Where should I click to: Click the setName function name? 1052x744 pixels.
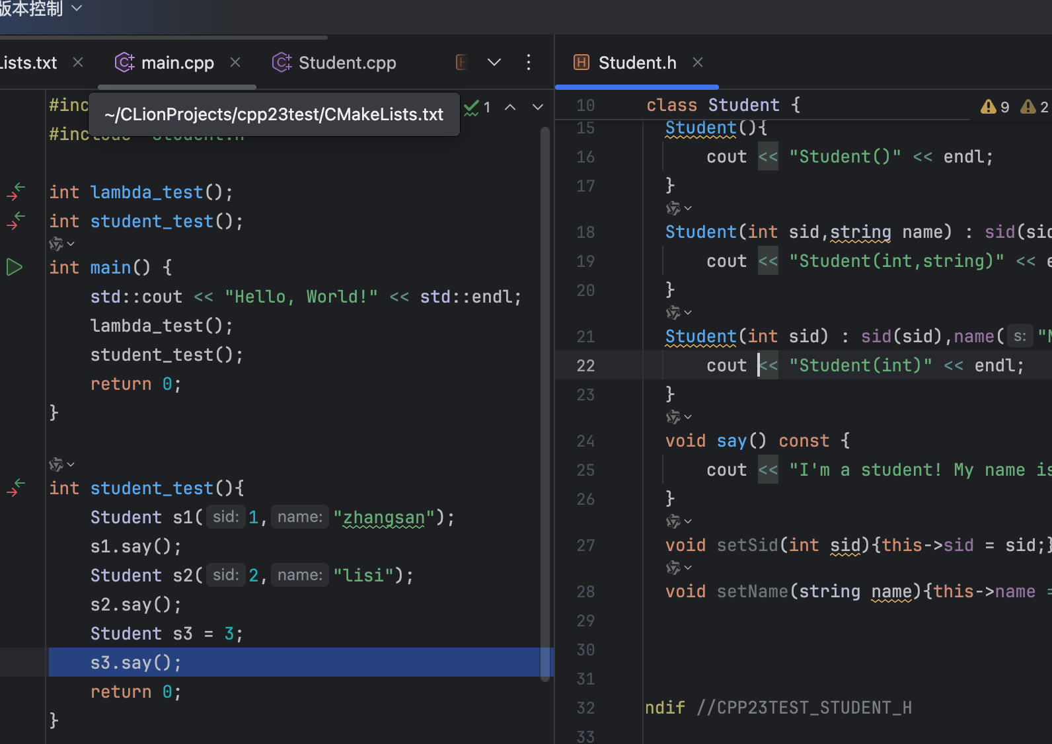pos(753,591)
